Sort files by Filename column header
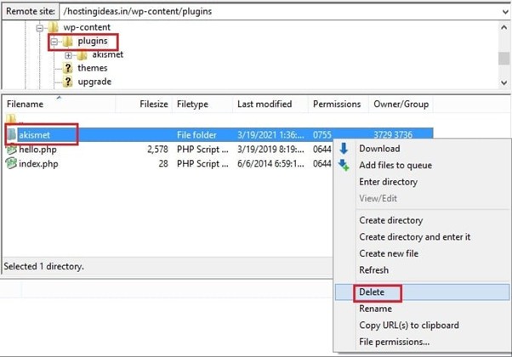This screenshot has width=512, height=357. (x=26, y=104)
